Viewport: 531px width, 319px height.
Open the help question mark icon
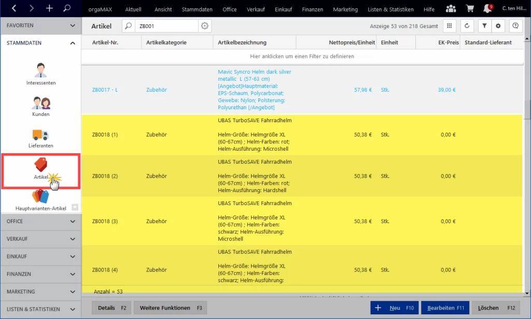515,26
